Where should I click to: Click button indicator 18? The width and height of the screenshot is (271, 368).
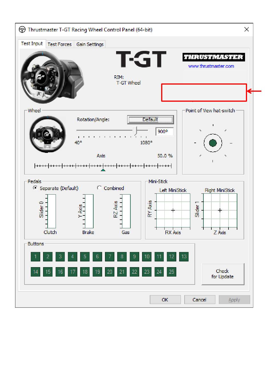(x=85, y=272)
